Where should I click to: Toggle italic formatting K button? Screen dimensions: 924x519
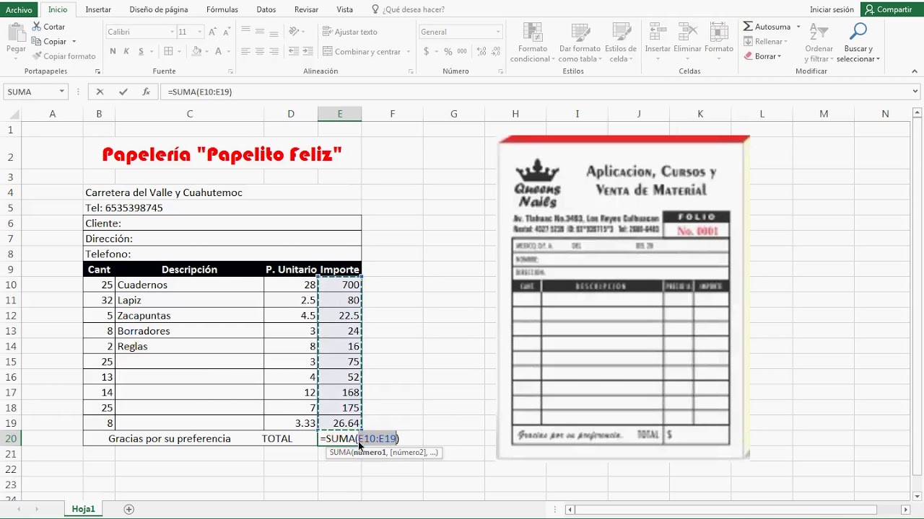126,51
